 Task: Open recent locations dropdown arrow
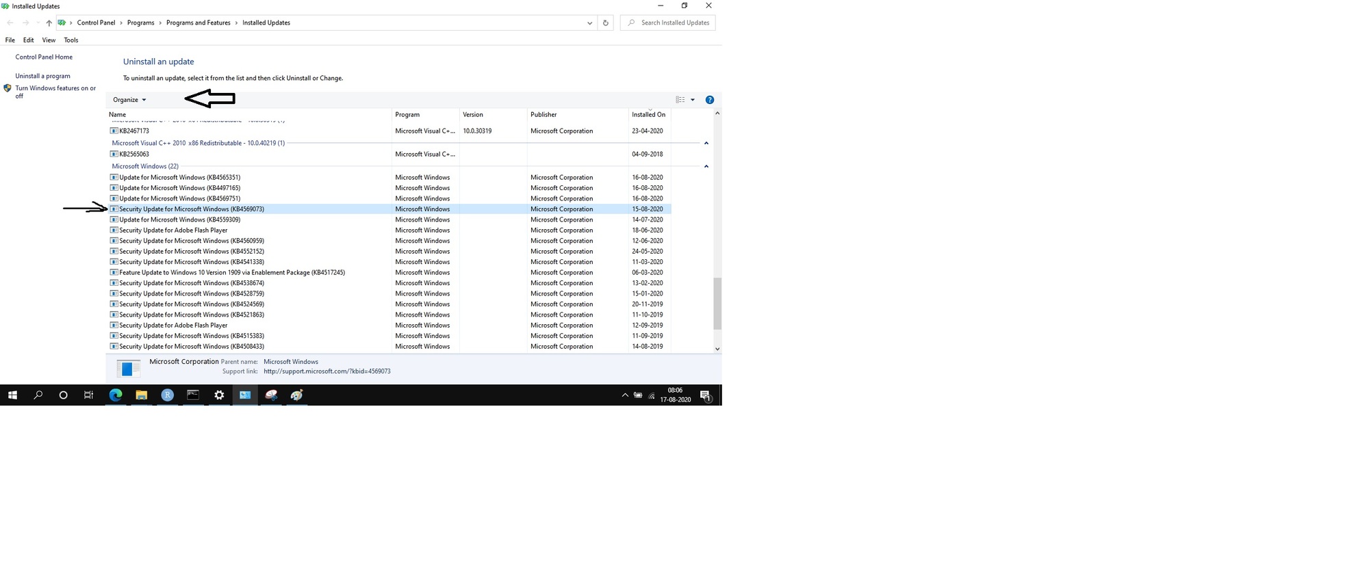click(38, 23)
